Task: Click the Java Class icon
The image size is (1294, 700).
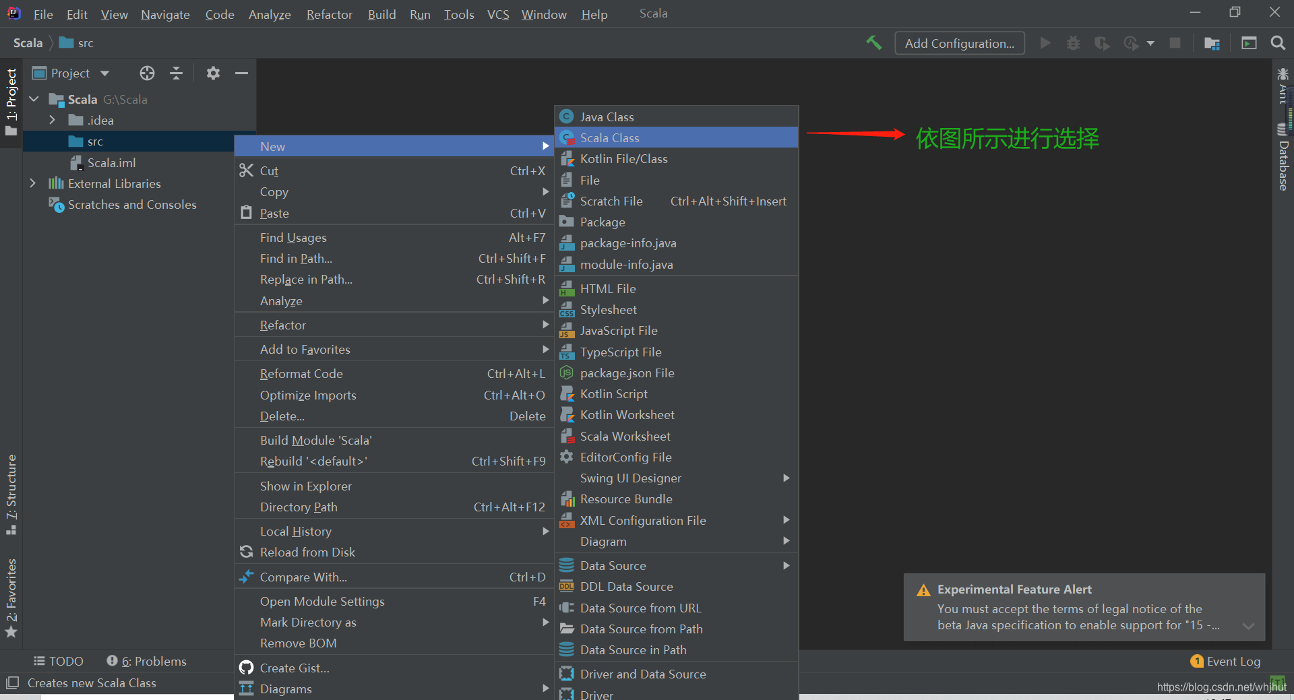Action: tap(567, 117)
